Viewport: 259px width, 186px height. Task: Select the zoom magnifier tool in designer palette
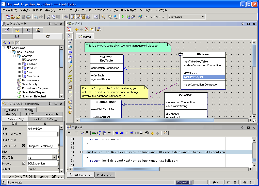tap(70, 41)
